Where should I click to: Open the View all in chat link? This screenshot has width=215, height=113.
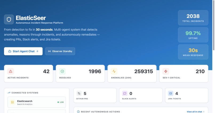[196, 112]
